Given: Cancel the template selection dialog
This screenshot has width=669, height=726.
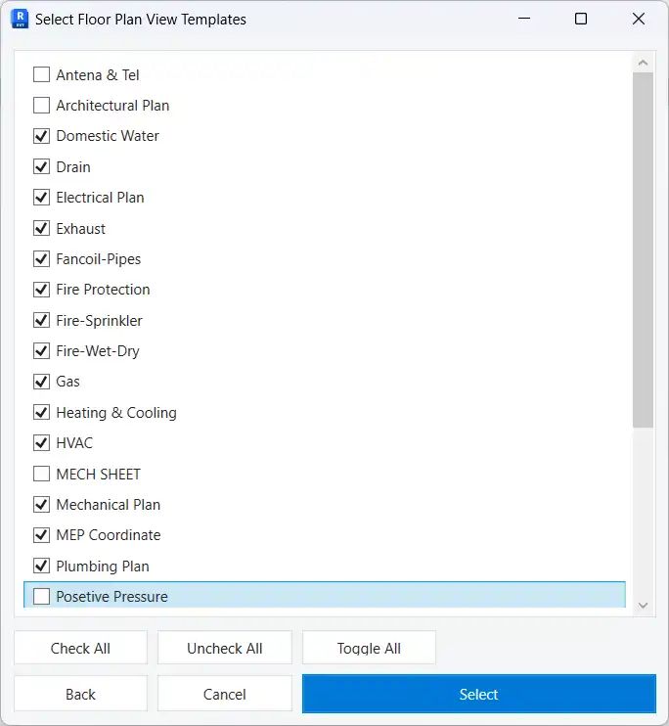Looking at the screenshot, I should click(x=225, y=694).
